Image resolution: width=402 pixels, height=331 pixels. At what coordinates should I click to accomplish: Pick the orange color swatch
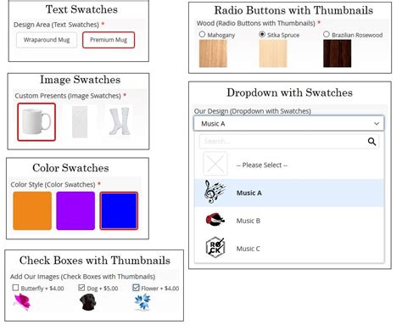click(32, 210)
